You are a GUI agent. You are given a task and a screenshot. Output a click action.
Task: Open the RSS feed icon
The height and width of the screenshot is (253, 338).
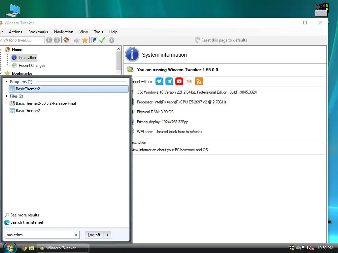click(x=199, y=81)
